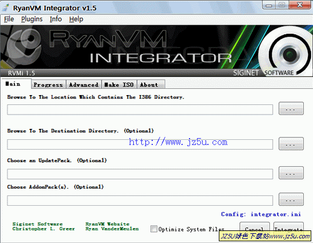Click the Ryan VanderMeulen credit text
Screen dimensions: 313x243
(112, 229)
